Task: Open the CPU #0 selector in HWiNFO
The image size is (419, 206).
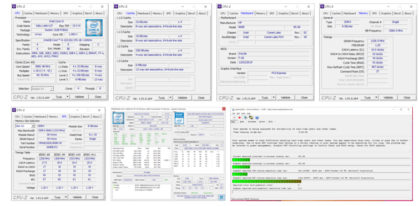Action: tap(118, 126)
